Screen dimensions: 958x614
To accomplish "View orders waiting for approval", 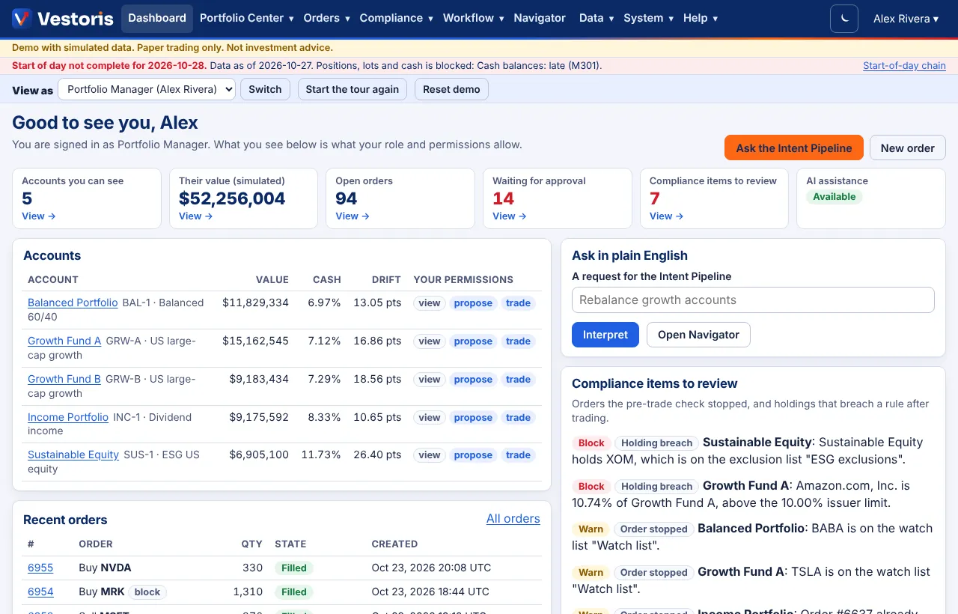I will coord(510,216).
